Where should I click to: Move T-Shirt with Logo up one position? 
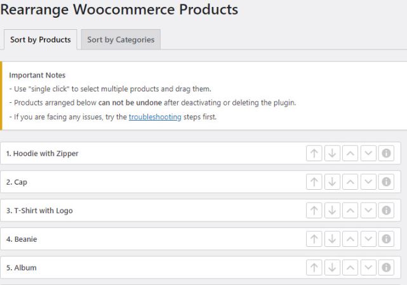tap(350, 211)
